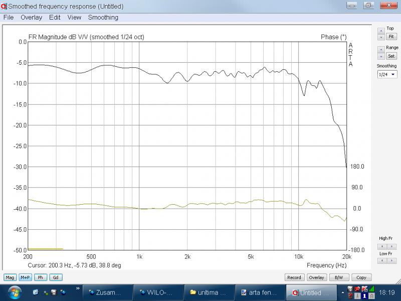Open the Windows Start orb
This screenshot has width=401, height=301.
[x=15, y=292]
